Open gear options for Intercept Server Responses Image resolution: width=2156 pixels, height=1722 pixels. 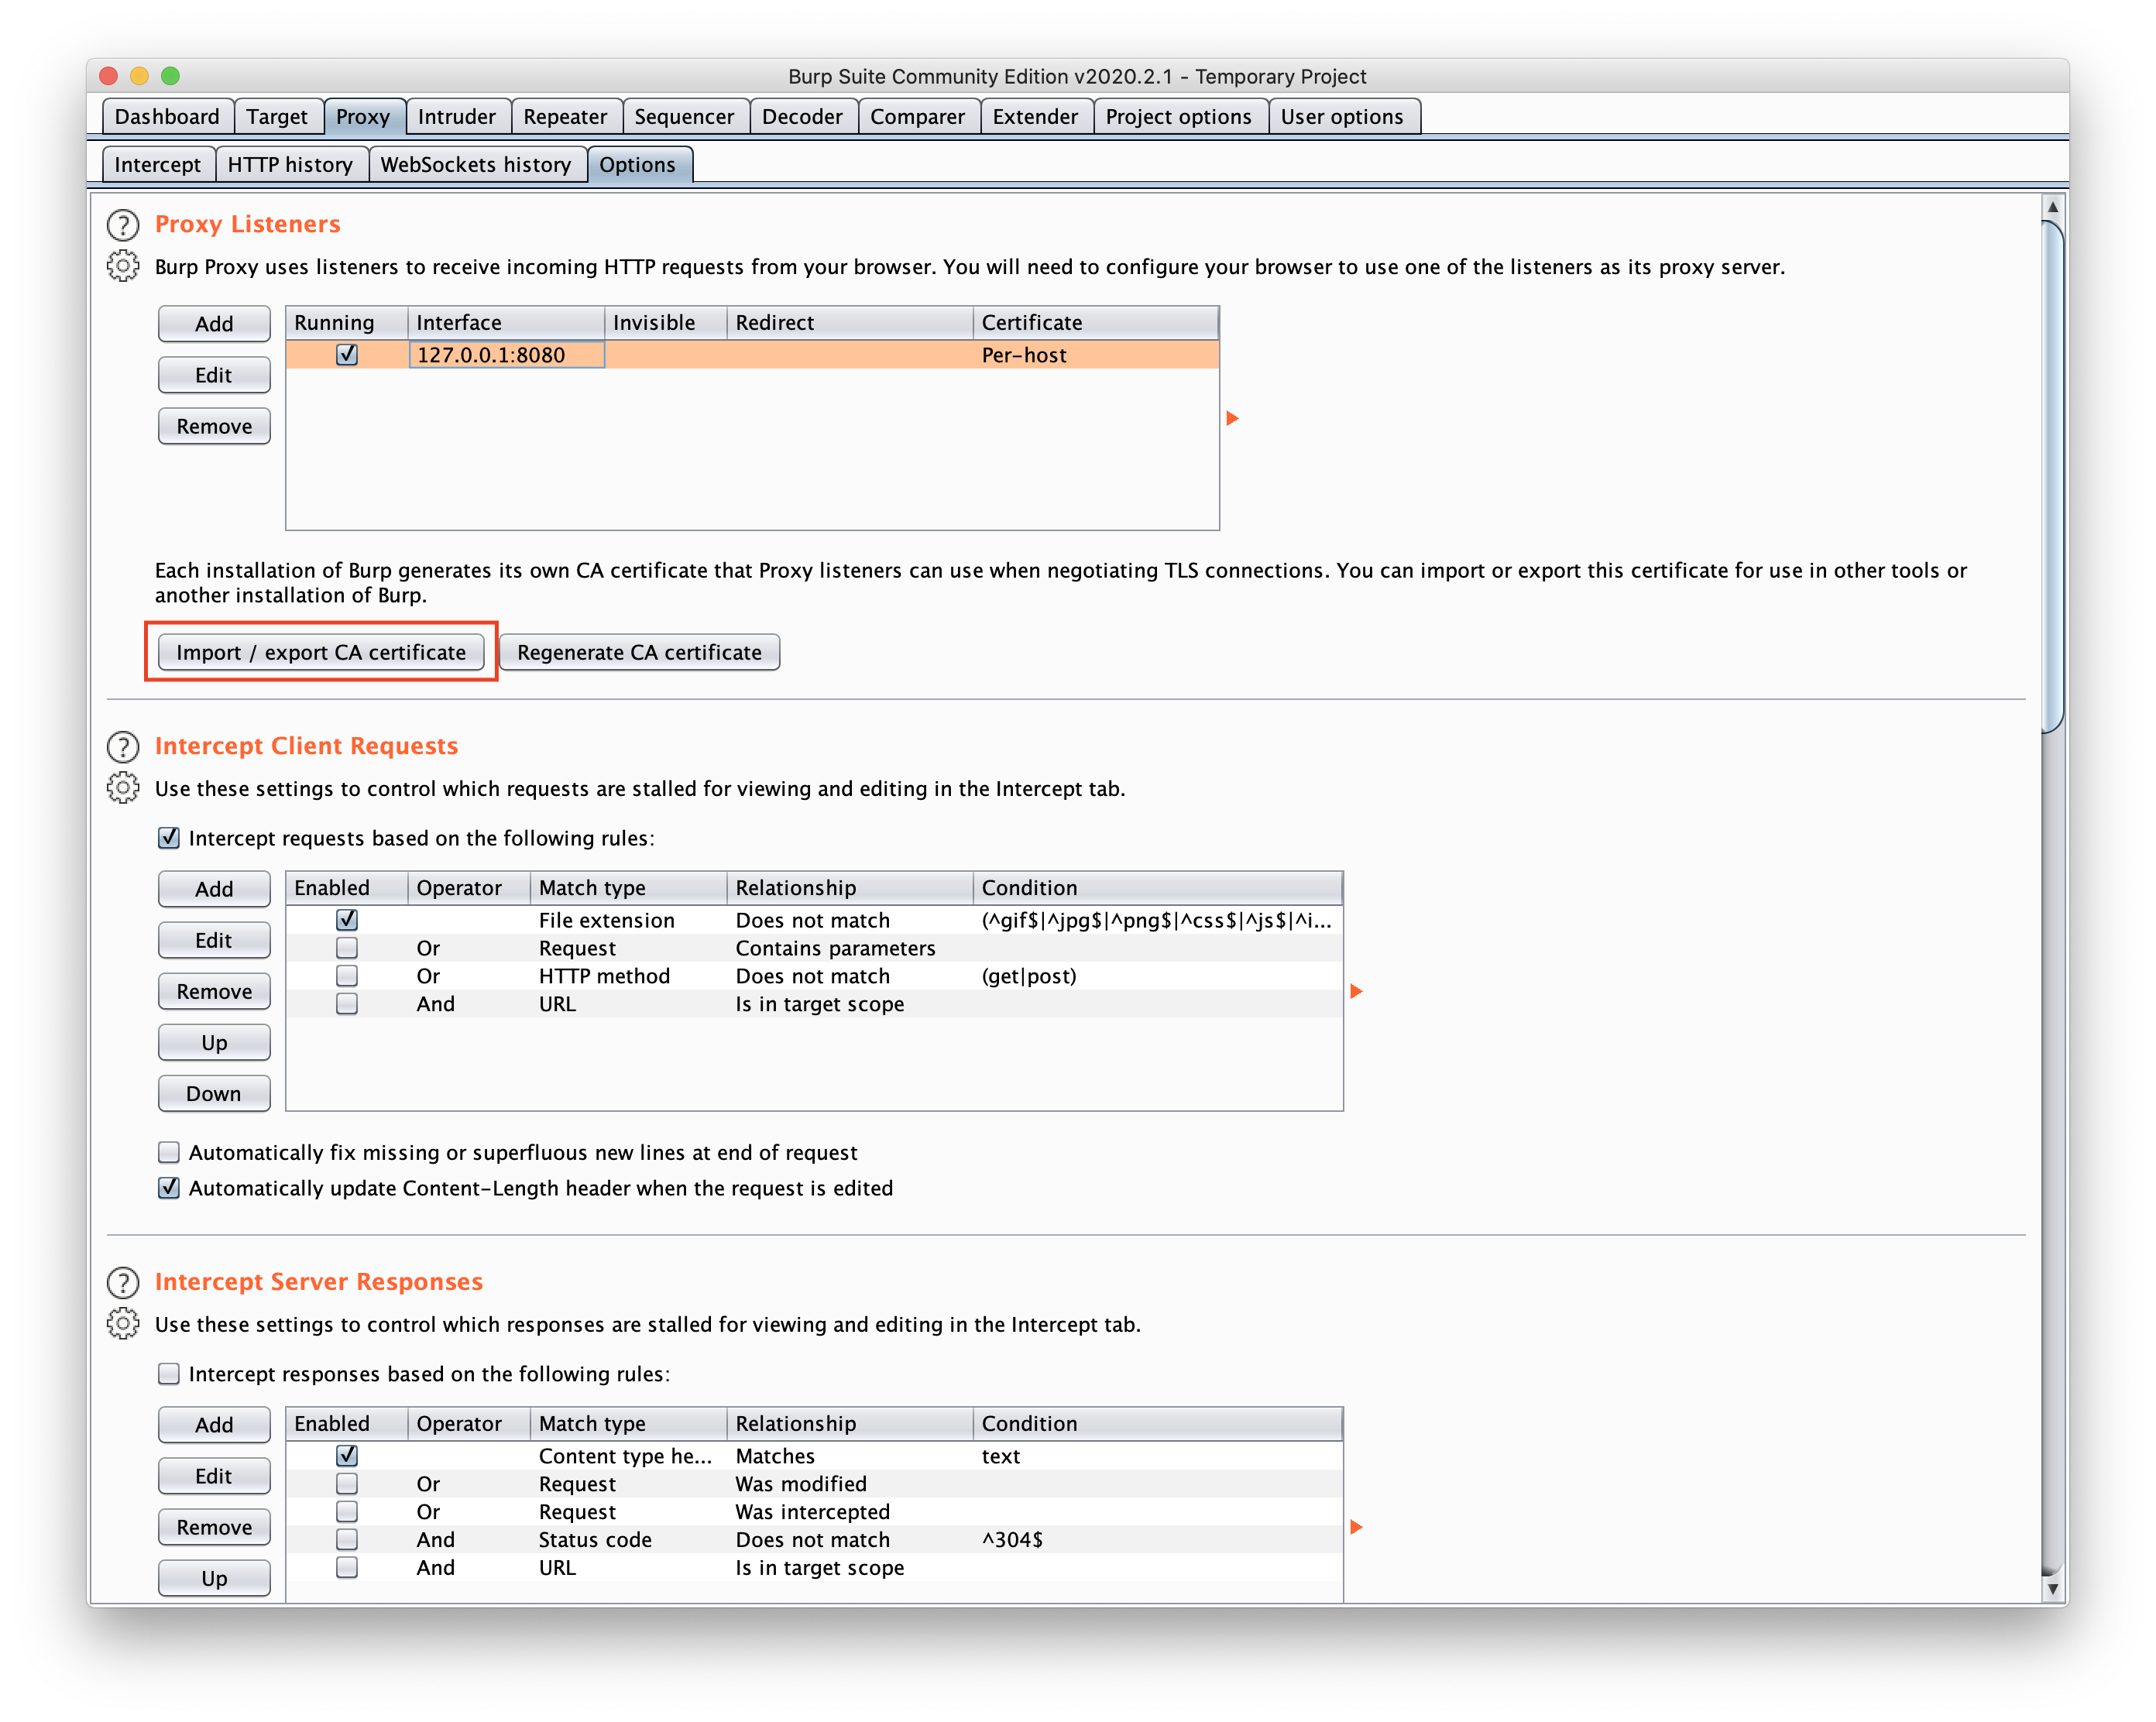tap(122, 1324)
